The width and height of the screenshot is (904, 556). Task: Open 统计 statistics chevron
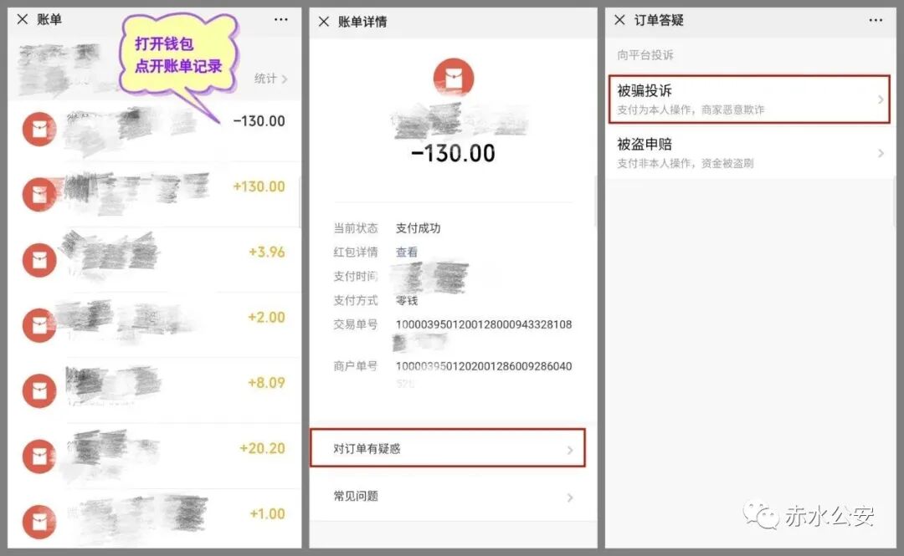click(285, 79)
